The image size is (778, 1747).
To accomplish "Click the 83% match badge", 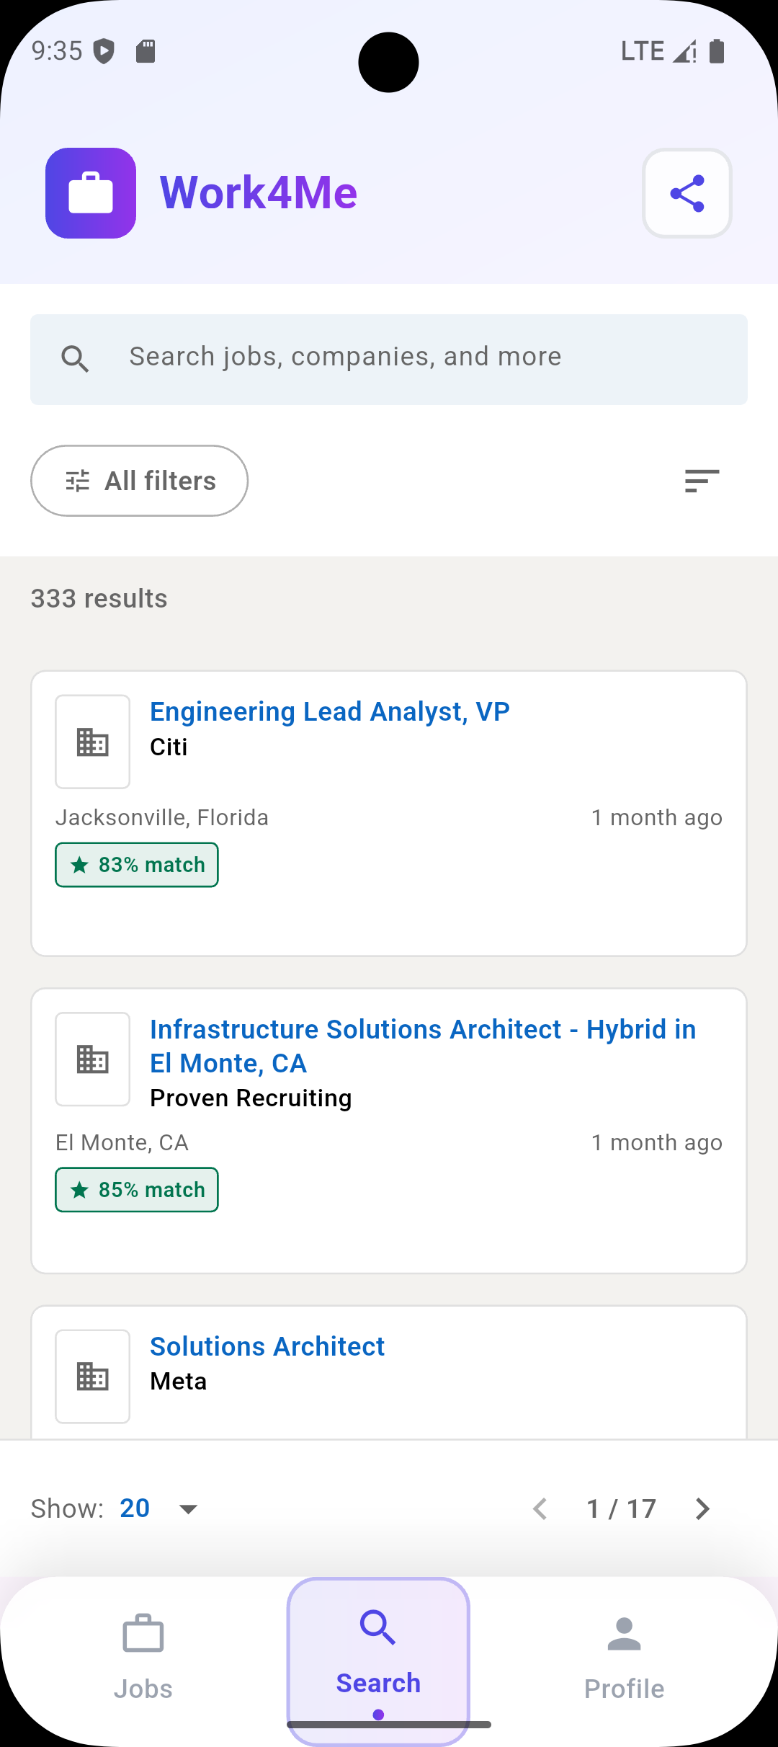I will click(136, 864).
